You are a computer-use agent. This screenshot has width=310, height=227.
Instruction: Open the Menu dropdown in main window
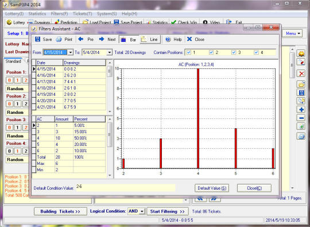click(293, 33)
